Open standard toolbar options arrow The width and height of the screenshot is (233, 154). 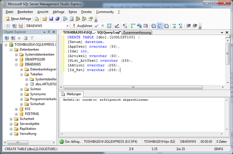coord(96,19)
